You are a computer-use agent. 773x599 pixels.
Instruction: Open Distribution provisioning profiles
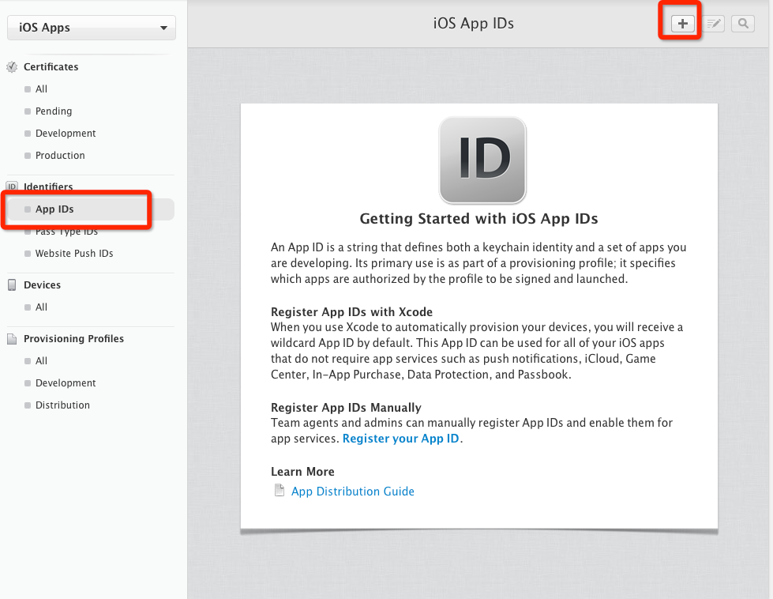(62, 405)
